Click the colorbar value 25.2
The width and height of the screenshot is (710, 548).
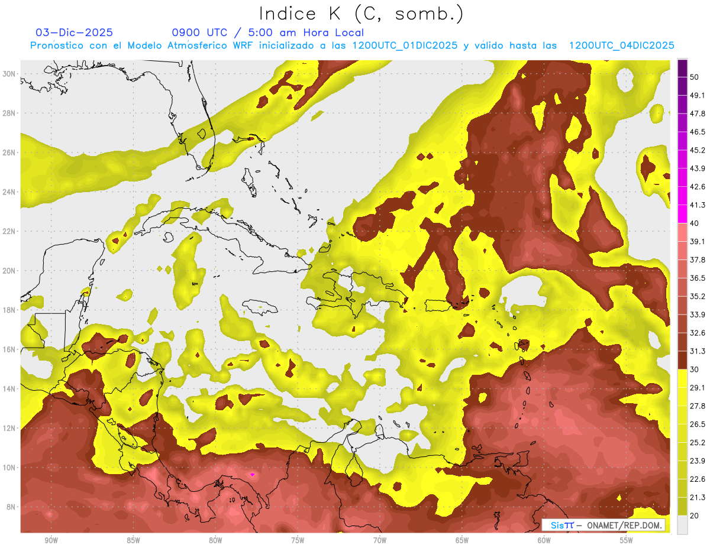698,442
